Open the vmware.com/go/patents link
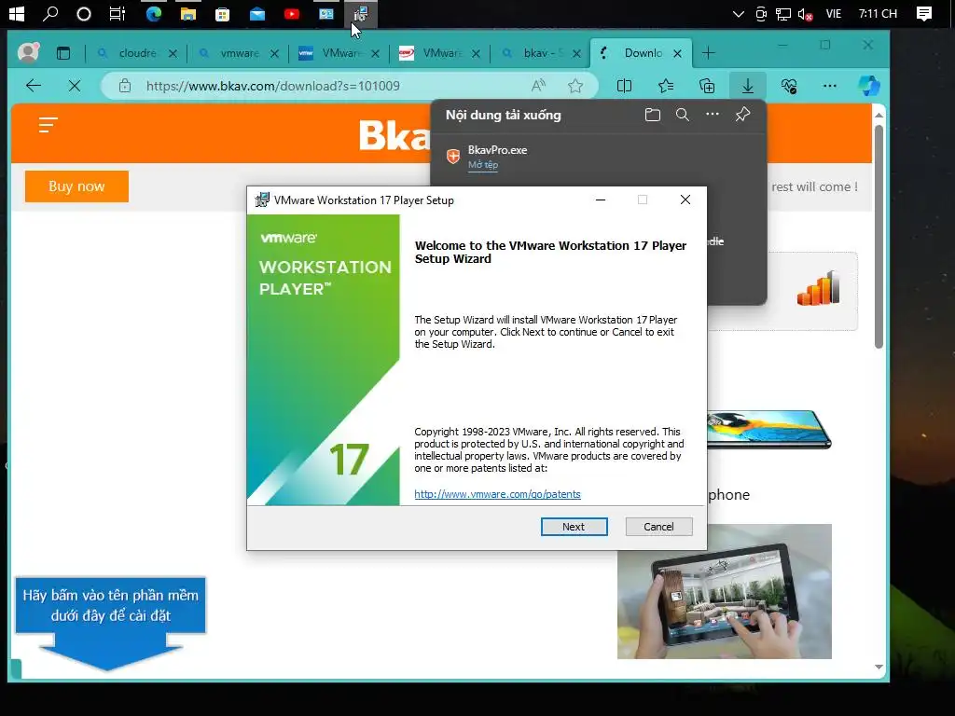 point(497,494)
